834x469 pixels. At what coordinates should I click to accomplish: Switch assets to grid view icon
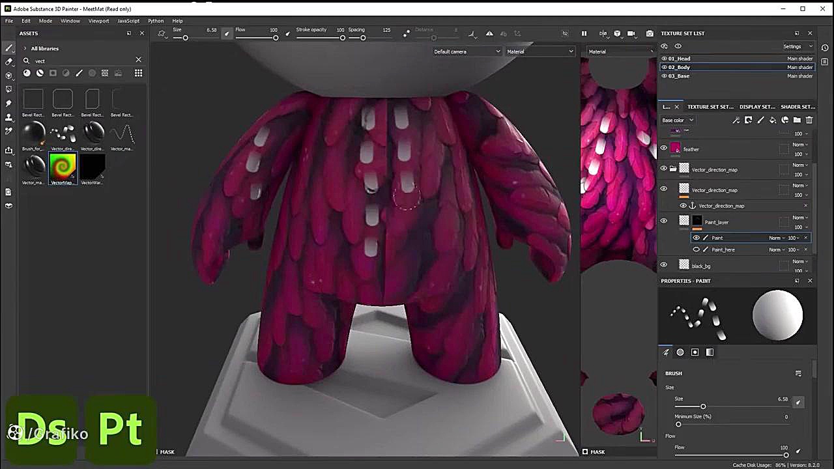(x=138, y=73)
